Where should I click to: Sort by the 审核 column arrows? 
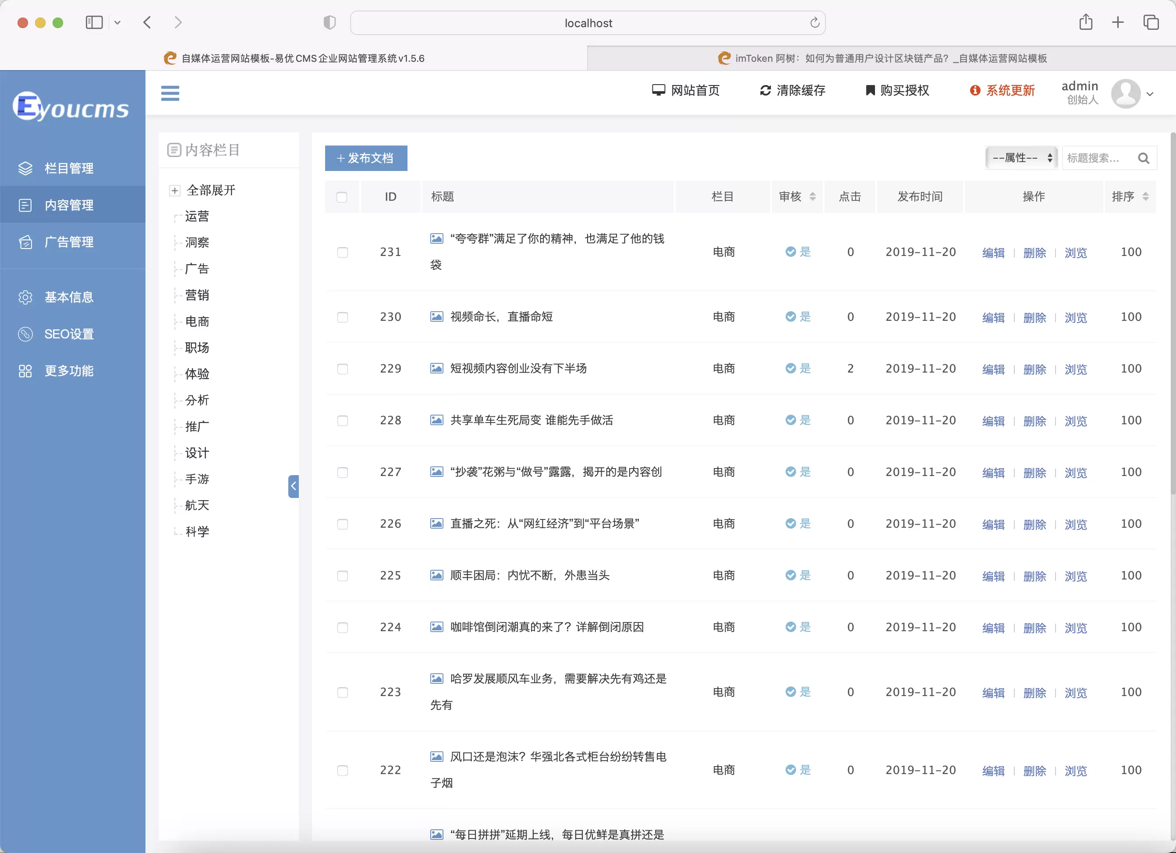(812, 197)
